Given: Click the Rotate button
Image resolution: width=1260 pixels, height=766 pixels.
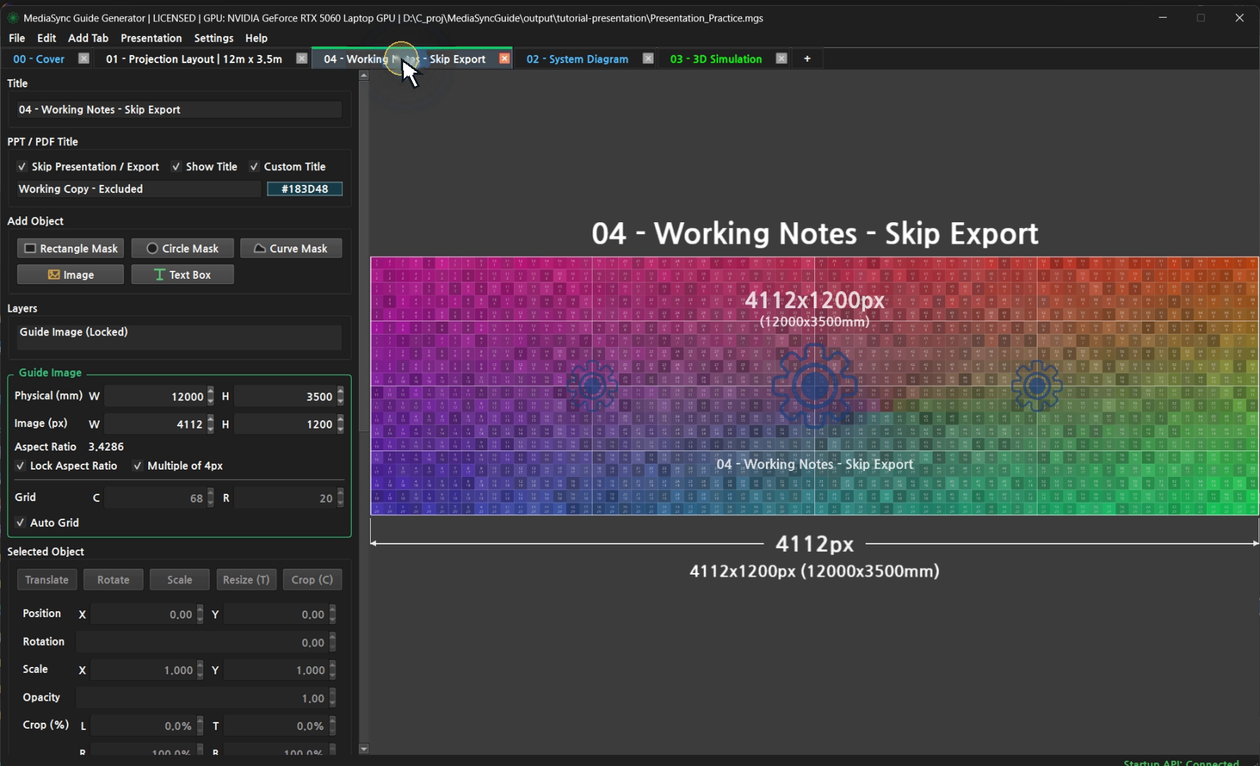Looking at the screenshot, I should 113,580.
